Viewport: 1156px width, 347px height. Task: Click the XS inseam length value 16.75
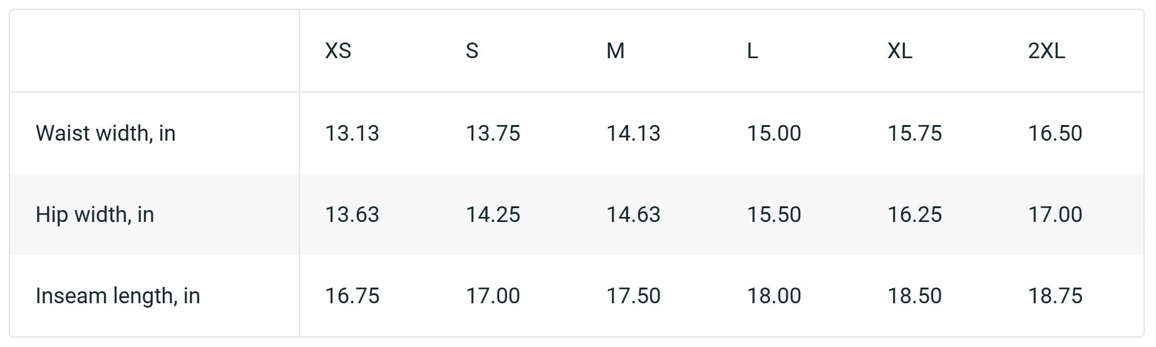[x=352, y=296]
